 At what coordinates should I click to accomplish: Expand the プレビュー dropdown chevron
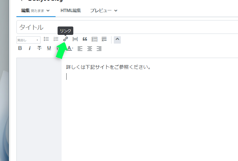point(116,11)
